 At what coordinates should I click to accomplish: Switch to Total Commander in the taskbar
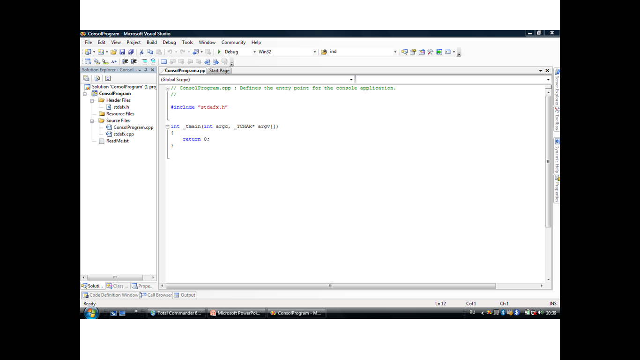point(176,313)
